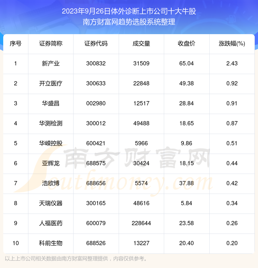The height and width of the screenshot is (268, 258).
Task: Click volume value 22848
Action: point(141,83)
